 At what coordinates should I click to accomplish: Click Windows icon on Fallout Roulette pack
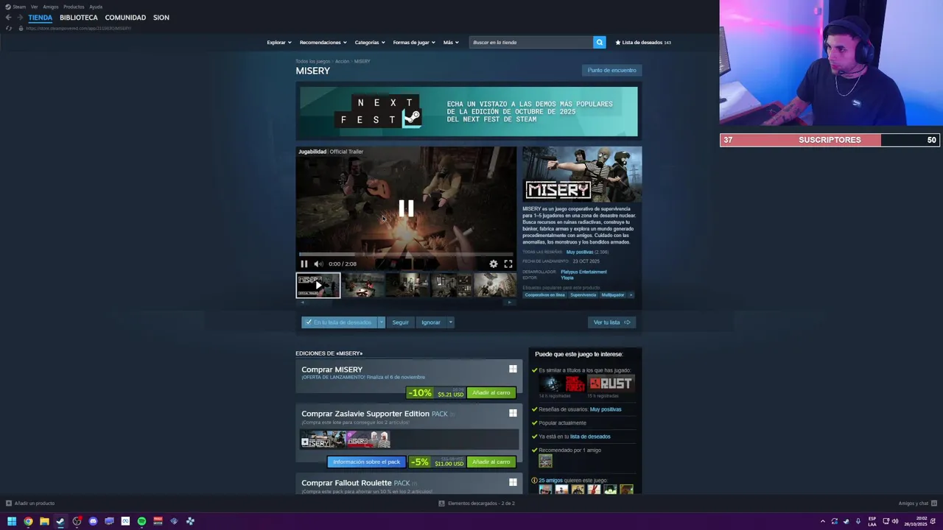point(513,482)
